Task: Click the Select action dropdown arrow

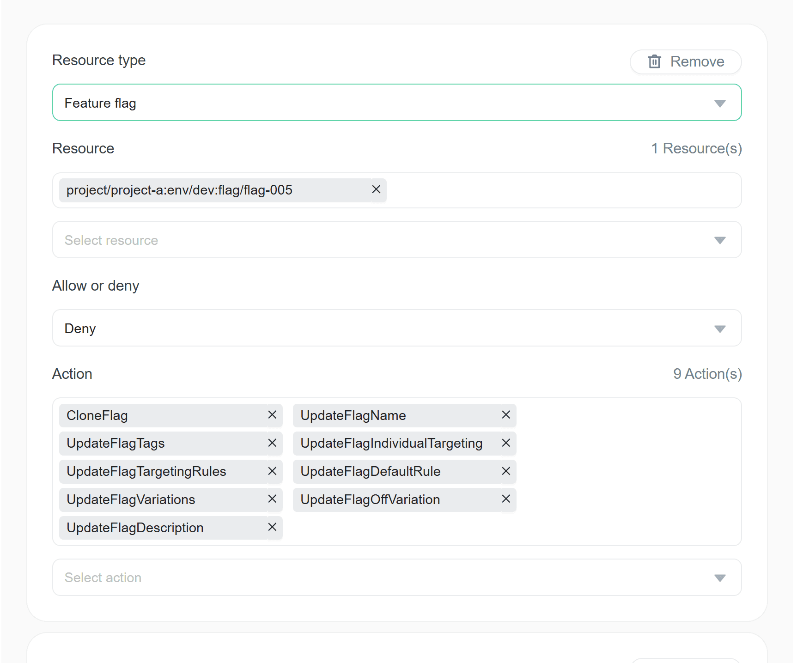Action: [x=719, y=578]
